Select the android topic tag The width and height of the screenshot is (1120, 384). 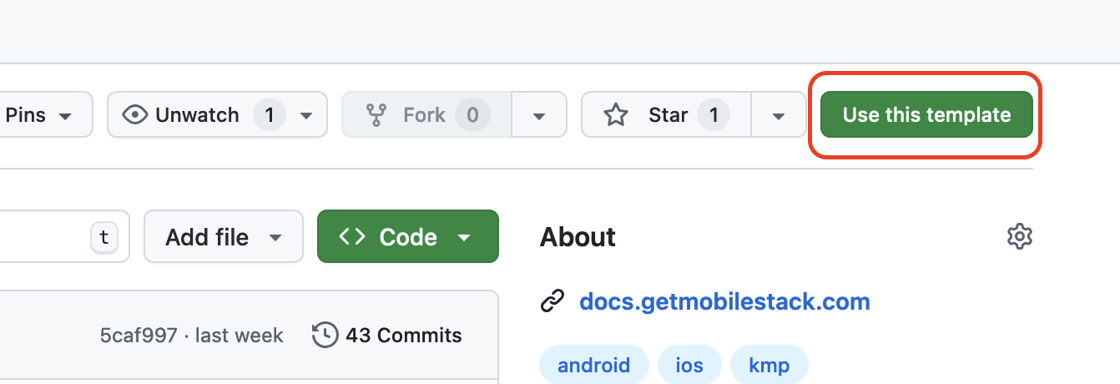pos(593,365)
